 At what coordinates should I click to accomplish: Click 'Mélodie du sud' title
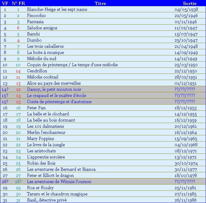[42, 59]
